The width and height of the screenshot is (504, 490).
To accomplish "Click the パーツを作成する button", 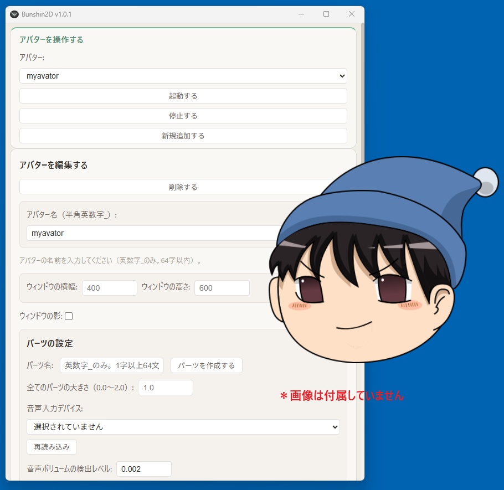I will pos(207,365).
